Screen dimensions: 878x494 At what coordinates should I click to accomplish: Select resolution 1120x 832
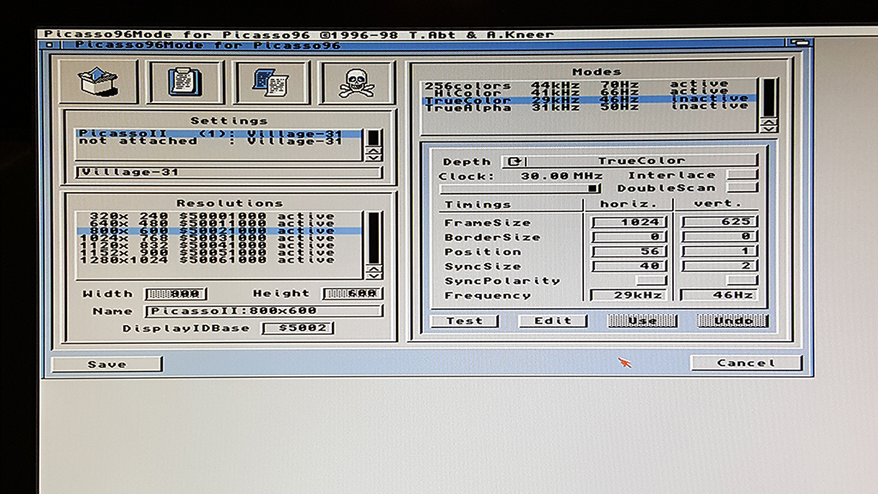click(x=219, y=245)
